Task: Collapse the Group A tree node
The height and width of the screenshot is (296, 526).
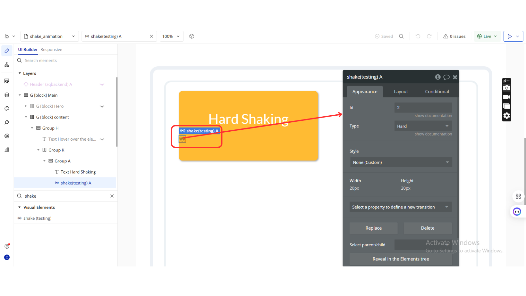Action: pyautogui.click(x=44, y=161)
